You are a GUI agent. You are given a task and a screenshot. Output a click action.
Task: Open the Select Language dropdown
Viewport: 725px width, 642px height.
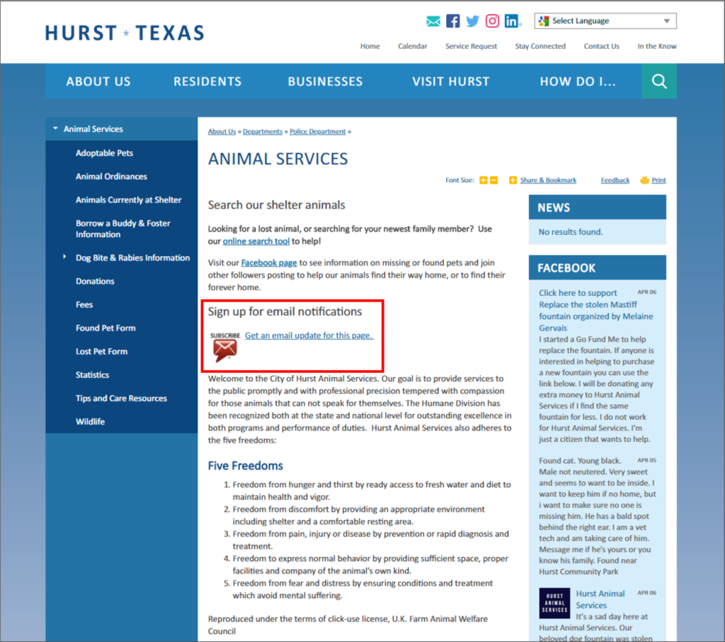pos(605,21)
